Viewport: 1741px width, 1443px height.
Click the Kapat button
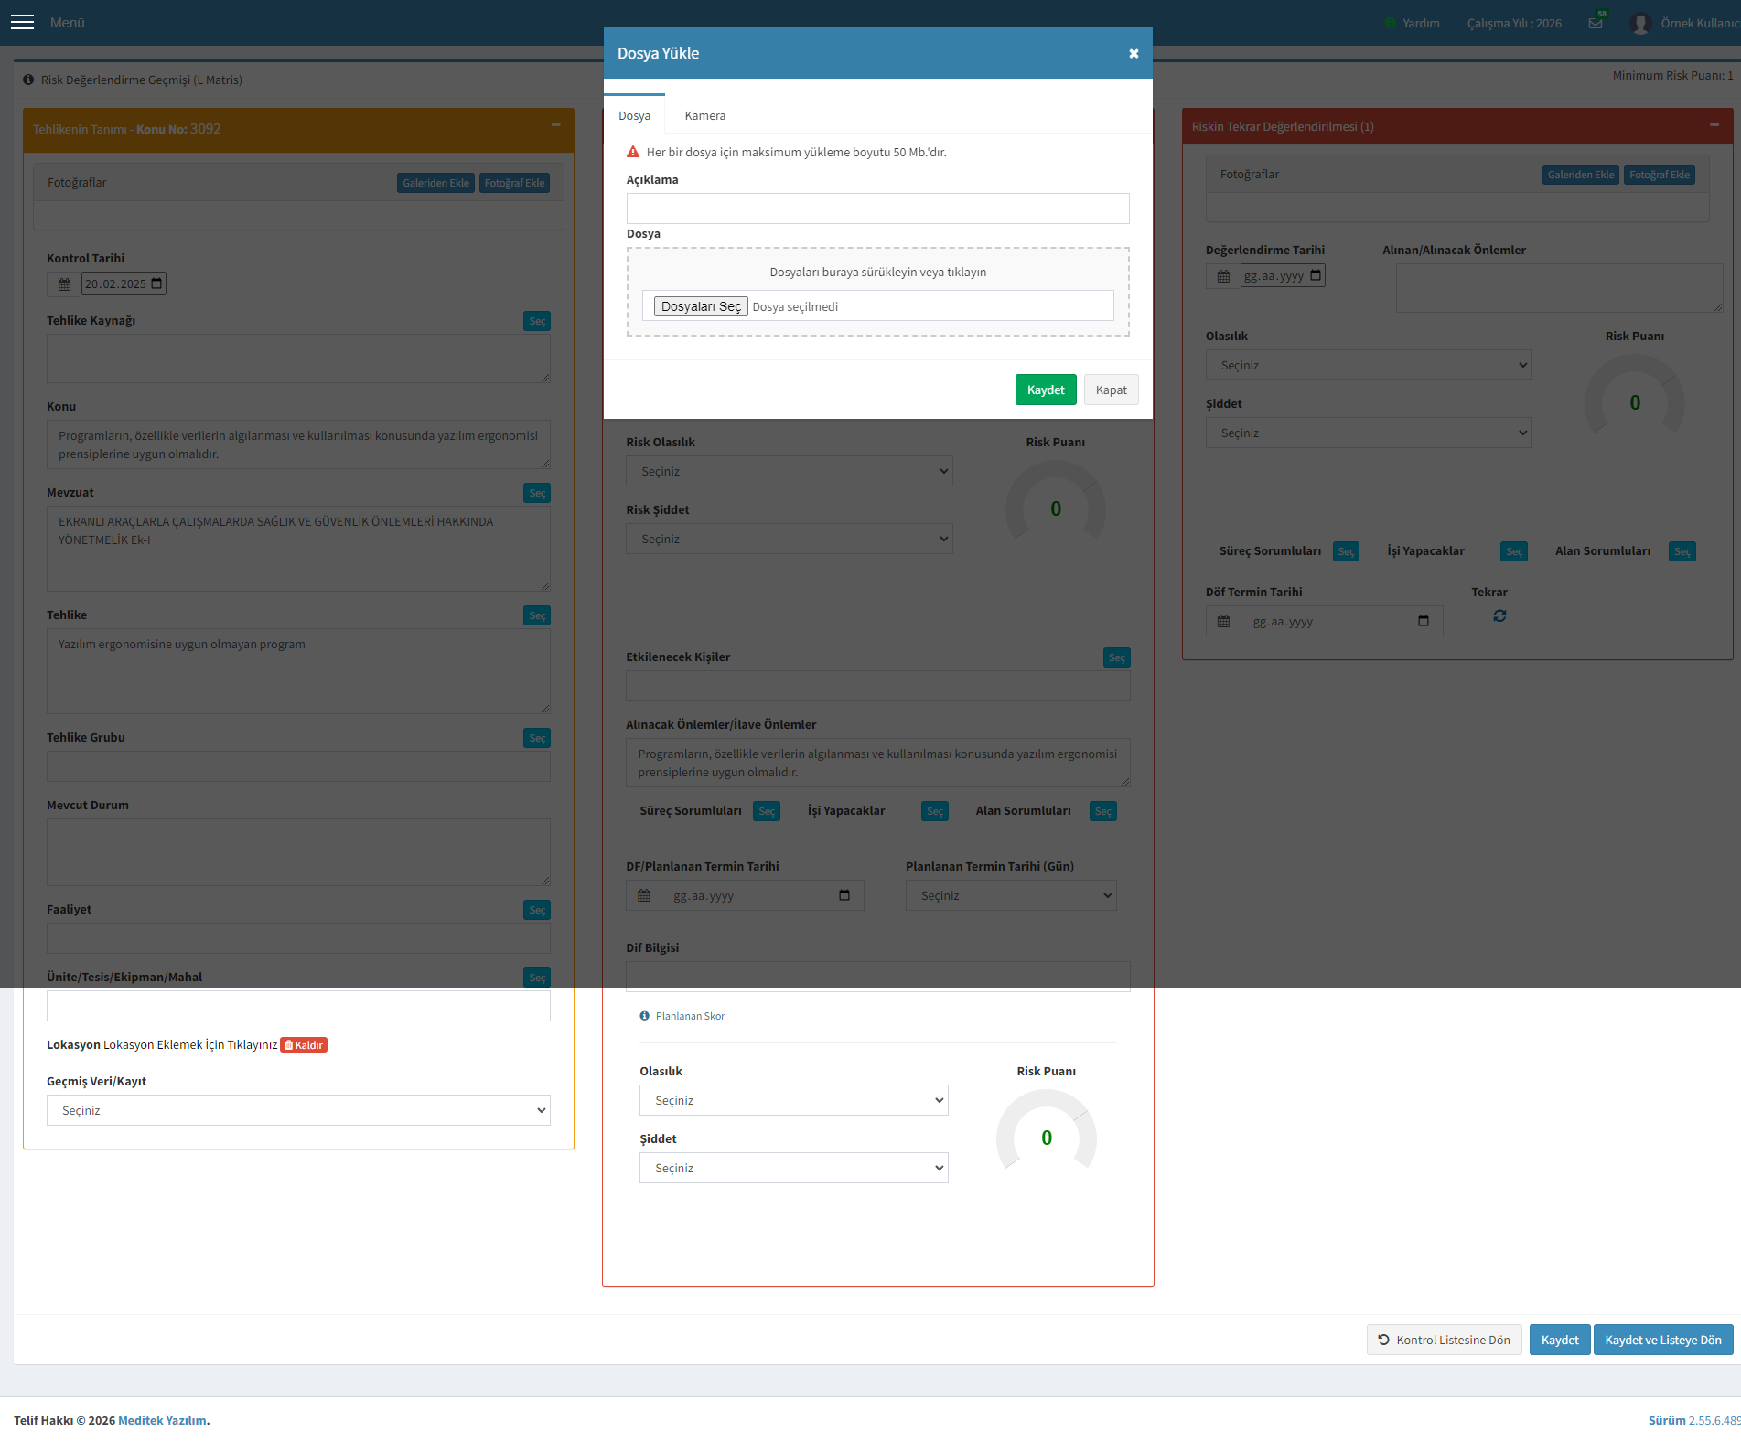click(x=1112, y=390)
